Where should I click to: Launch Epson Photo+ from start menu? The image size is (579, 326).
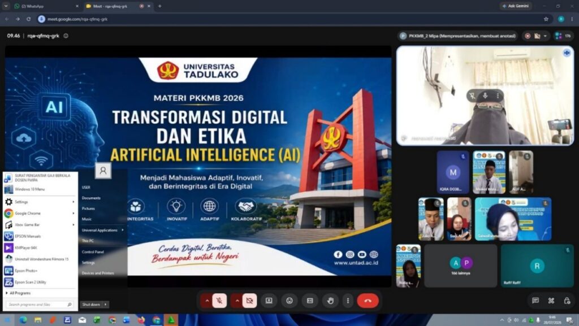[x=40, y=270]
